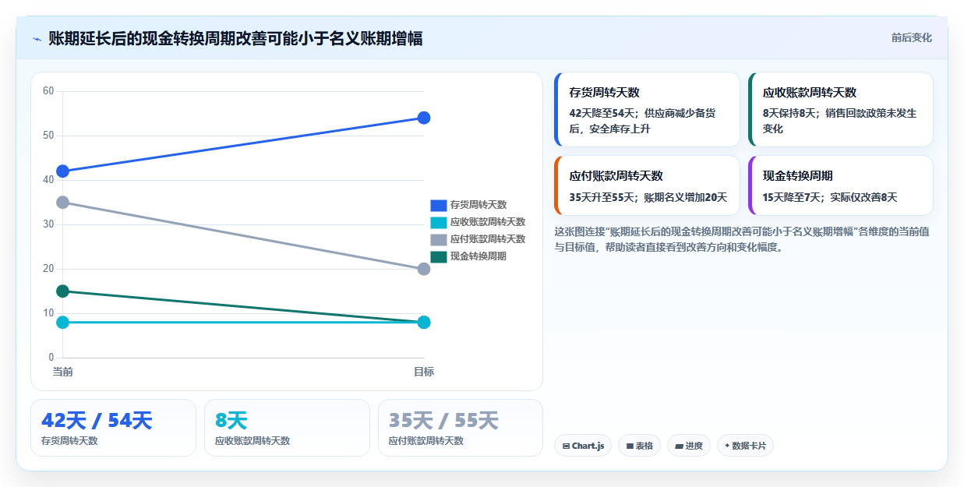Image resolution: width=964 pixels, height=487 pixels.
Task: Click the 存货周转天数 legend label
Action: click(x=478, y=205)
